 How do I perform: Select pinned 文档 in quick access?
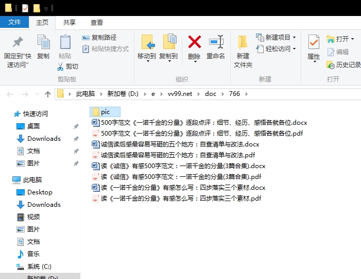[x=28, y=151]
